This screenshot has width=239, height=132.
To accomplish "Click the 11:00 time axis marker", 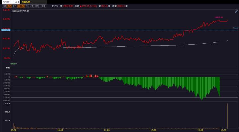I will (107, 130).
